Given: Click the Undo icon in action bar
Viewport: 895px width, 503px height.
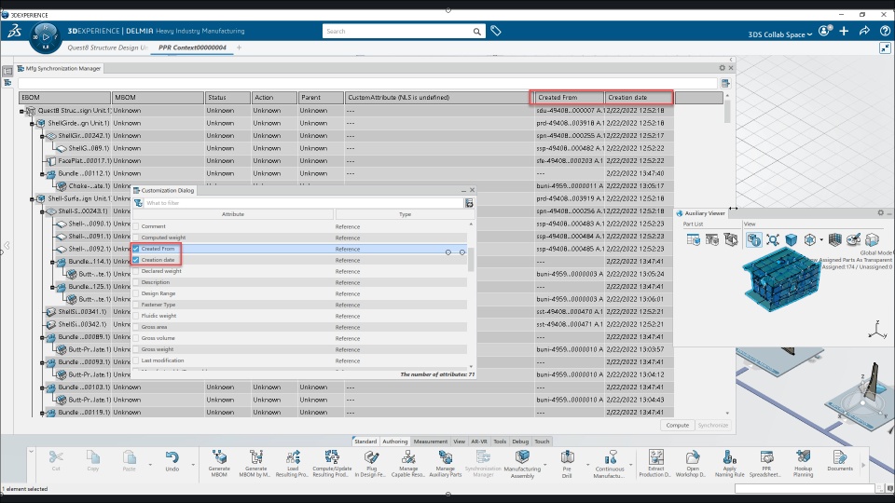Looking at the screenshot, I should click(172, 457).
